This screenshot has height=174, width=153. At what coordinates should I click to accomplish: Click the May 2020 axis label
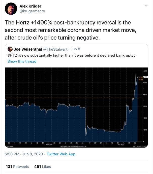coord(49,145)
